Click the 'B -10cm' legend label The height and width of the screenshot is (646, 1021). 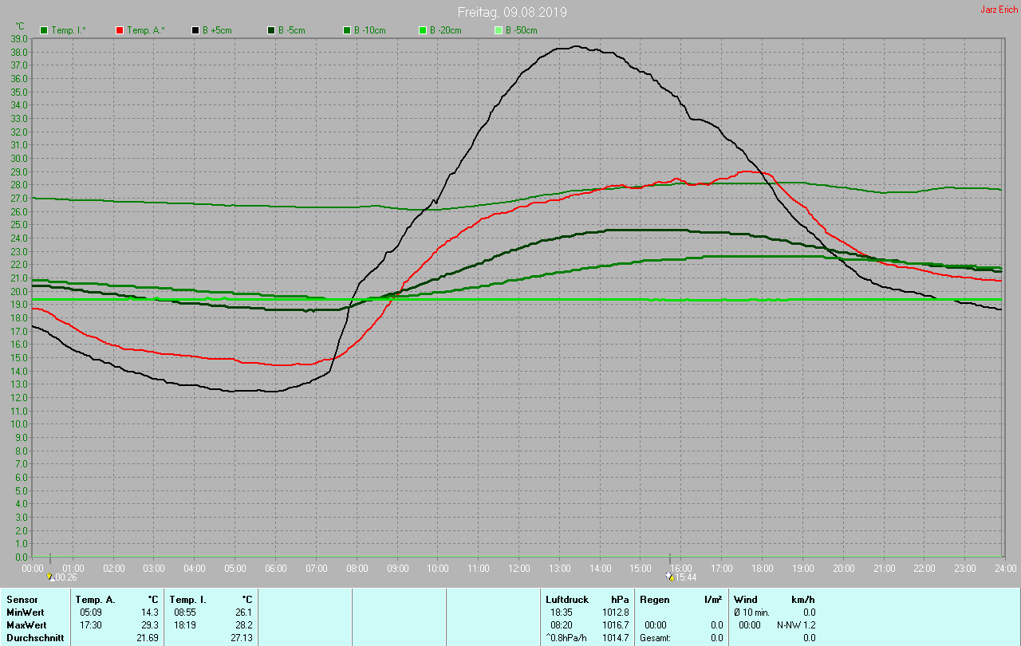pyautogui.click(x=370, y=30)
